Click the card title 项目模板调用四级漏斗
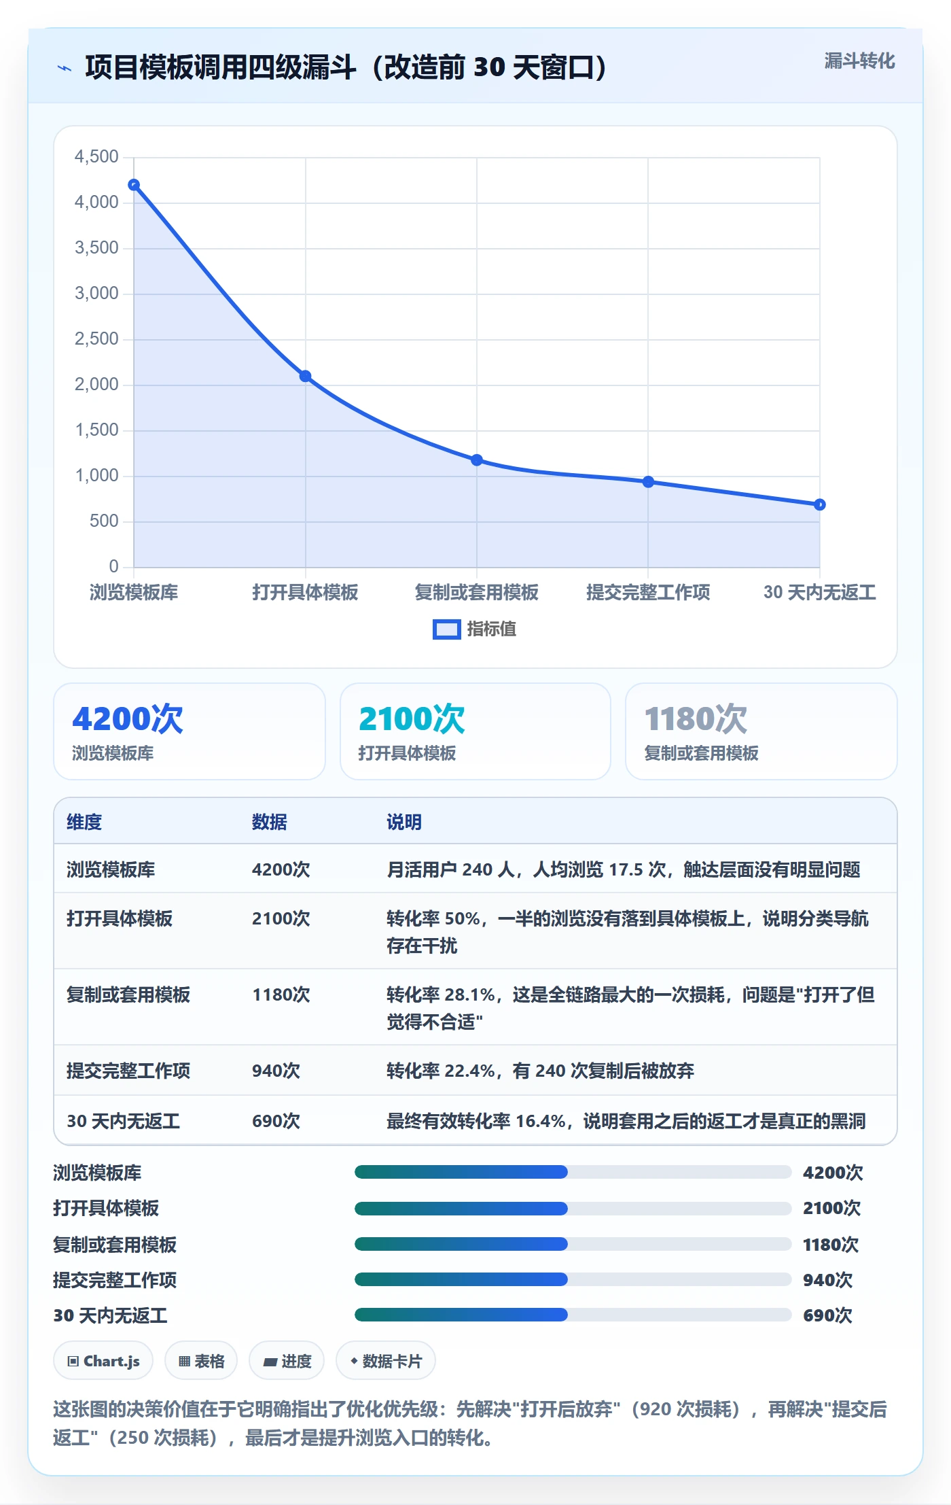 pos(346,67)
